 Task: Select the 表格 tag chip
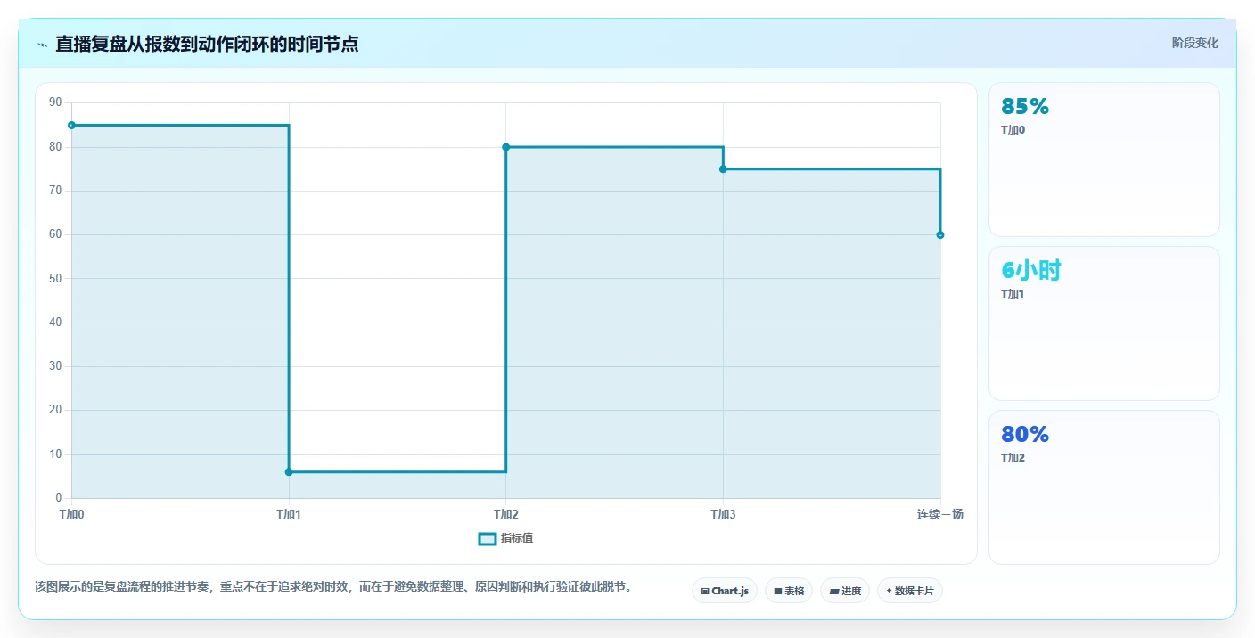(x=788, y=591)
